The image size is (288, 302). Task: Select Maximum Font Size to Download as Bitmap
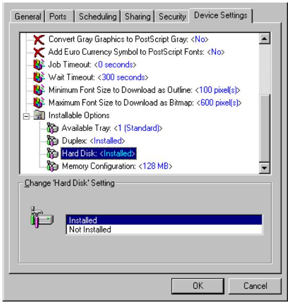tap(145, 103)
